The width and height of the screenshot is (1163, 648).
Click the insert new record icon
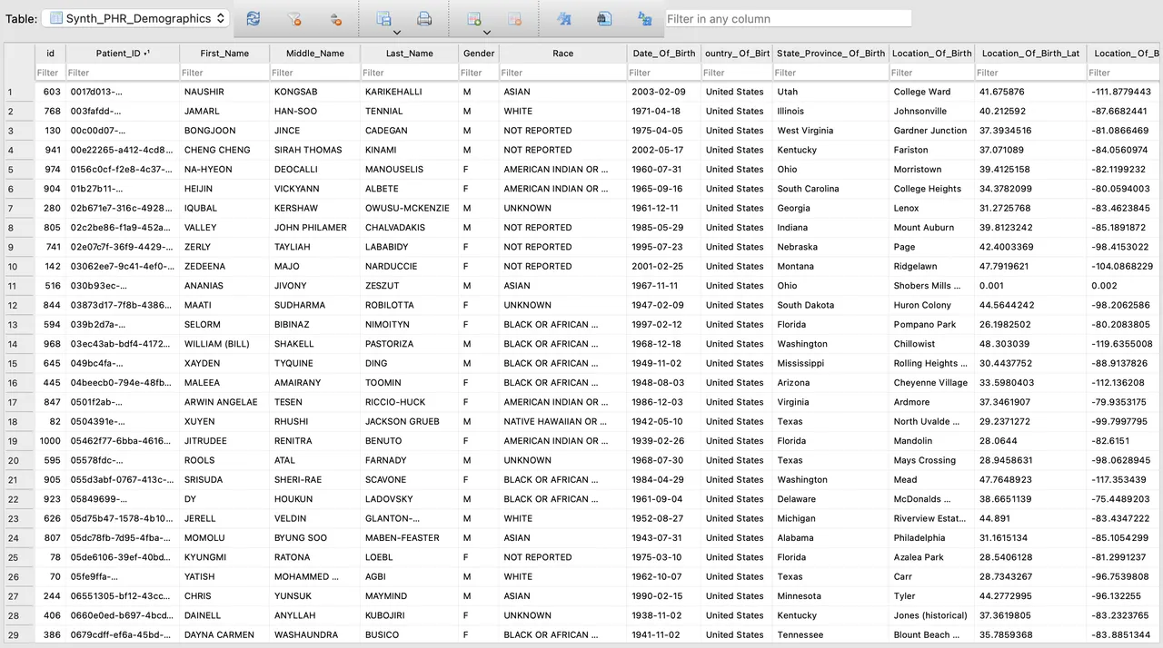(x=473, y=18)
